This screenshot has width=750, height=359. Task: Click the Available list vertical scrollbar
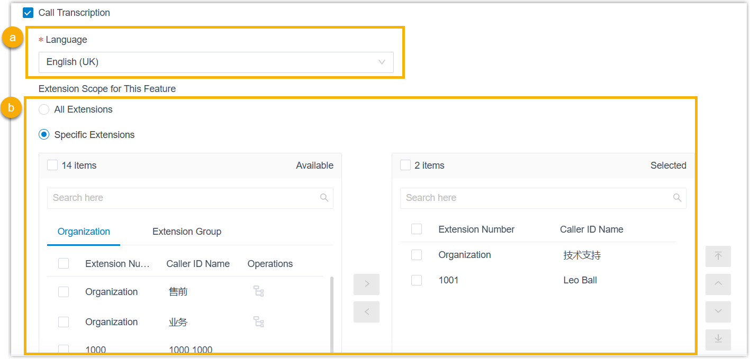click(x=332, y=312)
